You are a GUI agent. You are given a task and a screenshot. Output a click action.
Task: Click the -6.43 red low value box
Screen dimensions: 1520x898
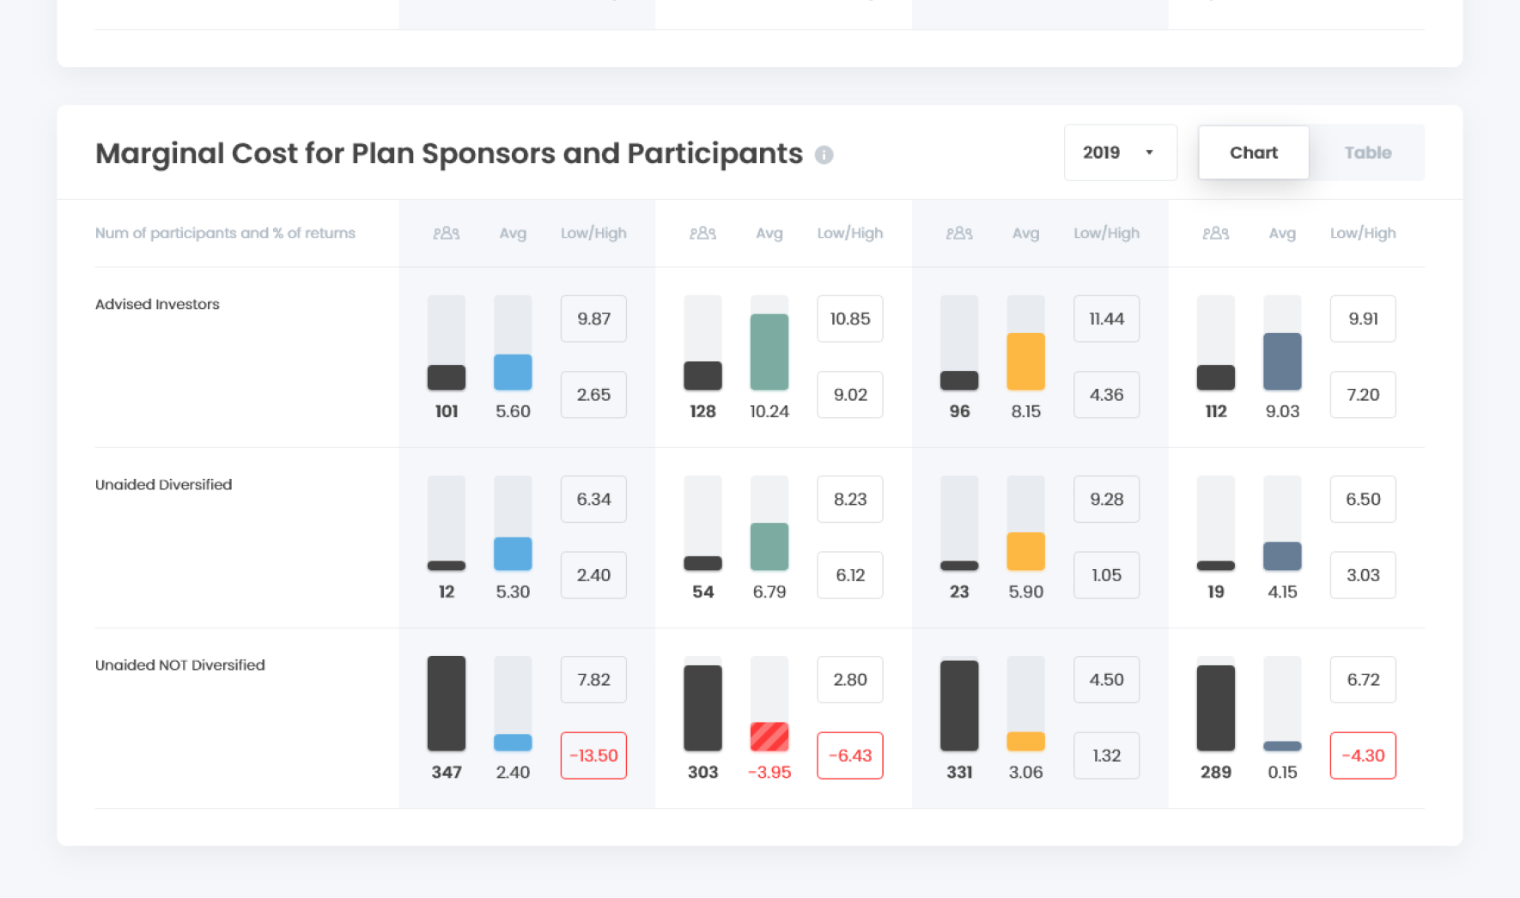[850, 755]
